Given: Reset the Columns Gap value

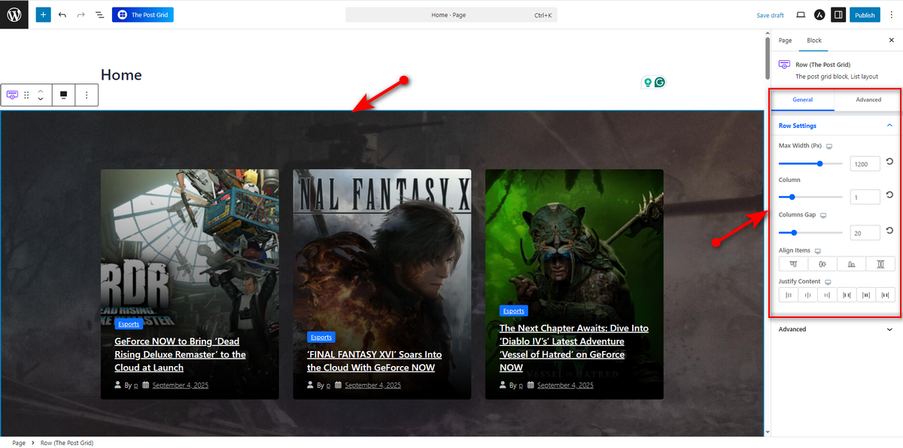Looking at the screenshot, I should pyautogui.click(x=889, y=232).
